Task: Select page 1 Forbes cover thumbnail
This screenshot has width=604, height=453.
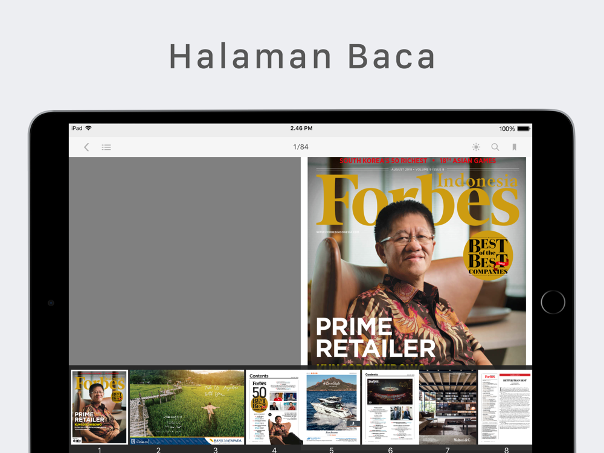Action: pyautogui.click(x=100, y=406)
